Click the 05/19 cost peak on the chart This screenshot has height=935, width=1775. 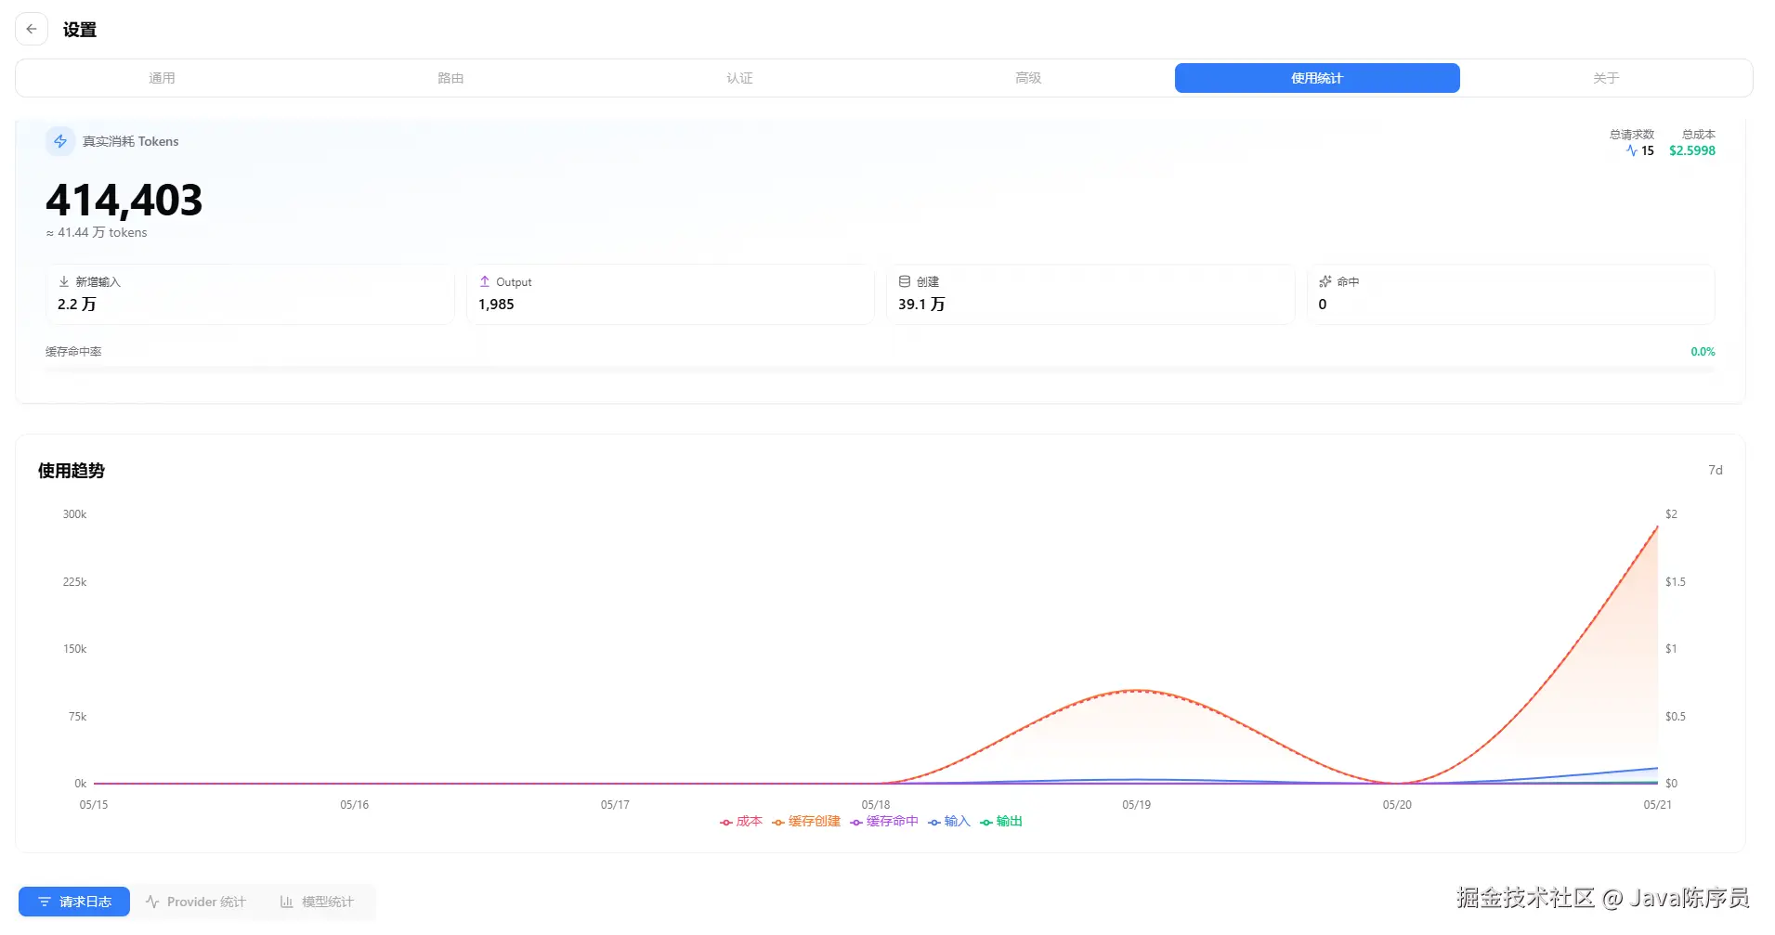[1136, 691]
